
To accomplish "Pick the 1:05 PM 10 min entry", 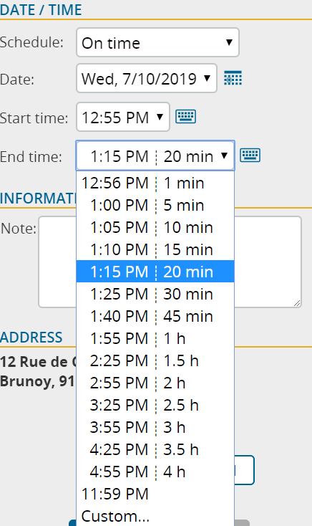I will [155, 227].
